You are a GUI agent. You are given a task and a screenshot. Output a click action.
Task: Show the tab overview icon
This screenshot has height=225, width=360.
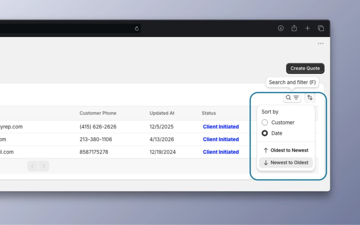tap(321, 28)
